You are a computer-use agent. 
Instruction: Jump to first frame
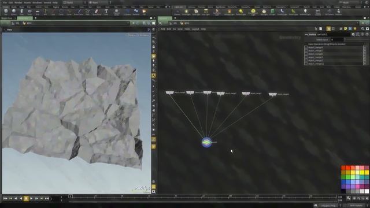[x=5, y=199]
